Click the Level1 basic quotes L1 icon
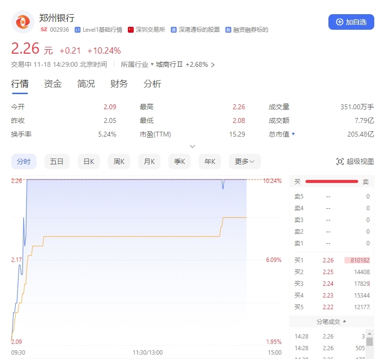 point(78,30)
